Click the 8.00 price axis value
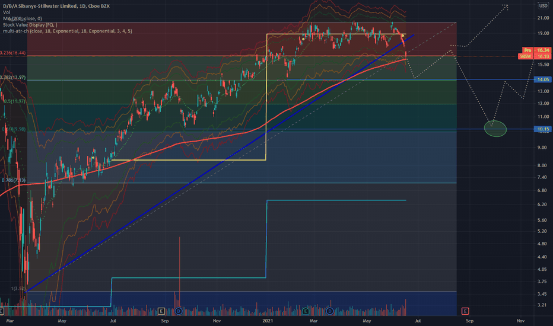 tap(543, 165)
